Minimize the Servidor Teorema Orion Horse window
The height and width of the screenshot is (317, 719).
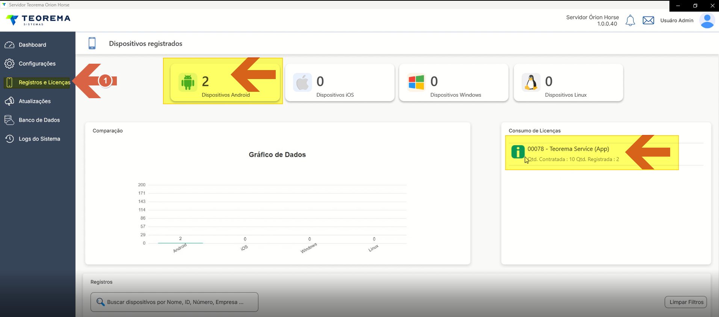click(x=678, y=6)
